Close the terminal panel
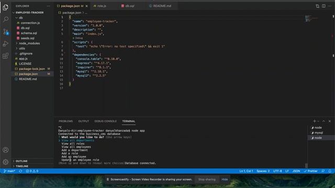This screenshot has width=335, height=188. coord(330,121)
